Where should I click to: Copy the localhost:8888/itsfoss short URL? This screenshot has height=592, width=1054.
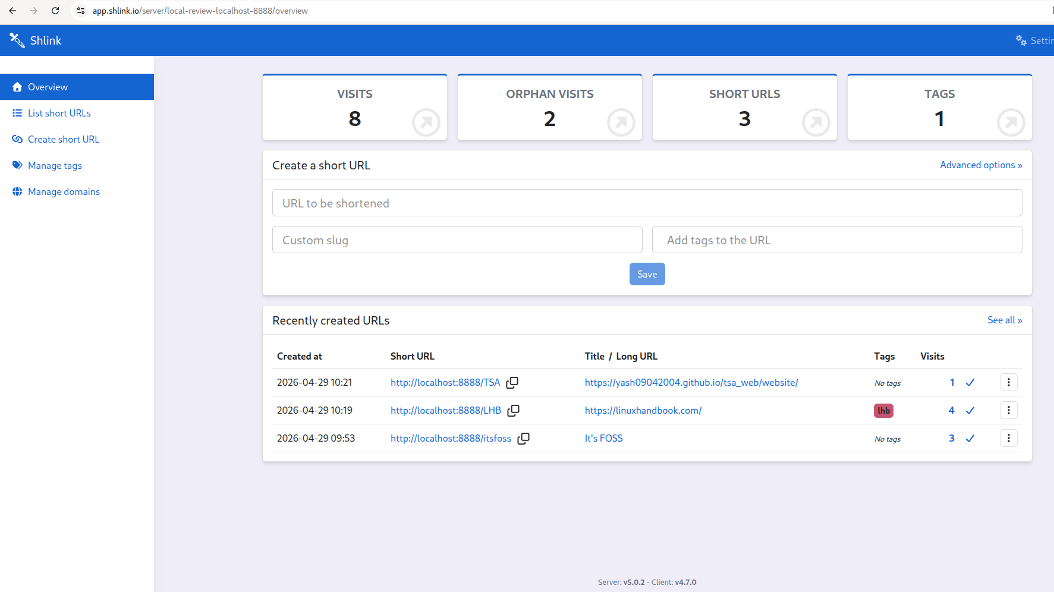[x=523, y=439]
